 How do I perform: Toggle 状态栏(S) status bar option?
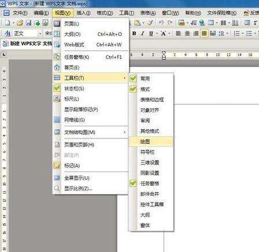pyautogui.click(x=91, y=89)
